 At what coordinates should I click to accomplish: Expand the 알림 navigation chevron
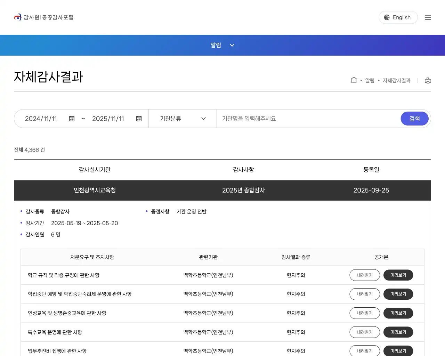tap(232, 45)
